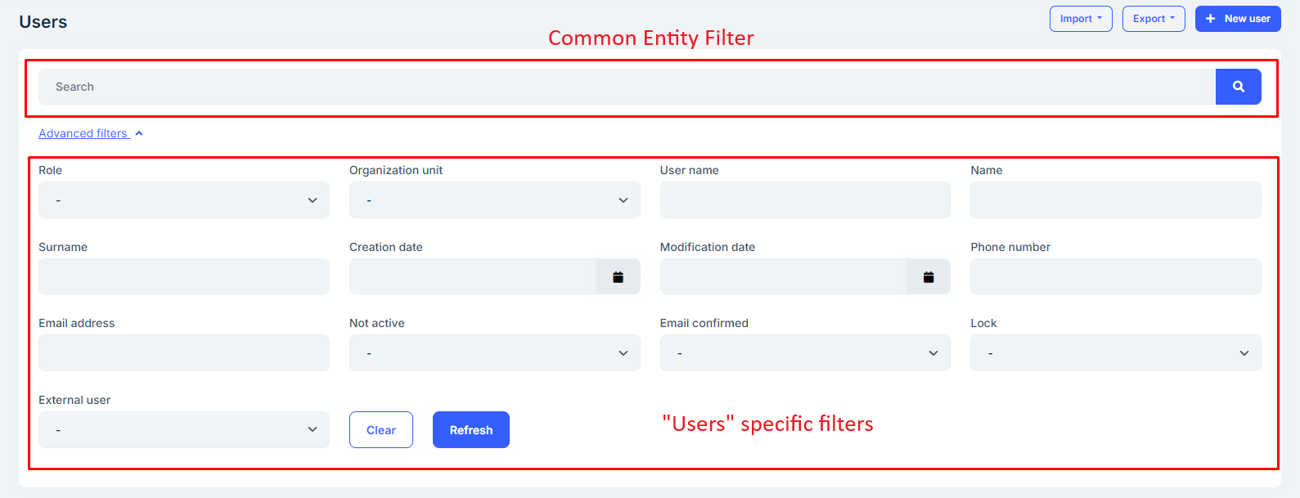Click the New user button

tap(1238, 18)
